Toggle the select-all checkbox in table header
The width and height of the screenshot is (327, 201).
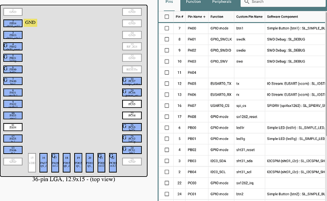click(x=167, y=17)
